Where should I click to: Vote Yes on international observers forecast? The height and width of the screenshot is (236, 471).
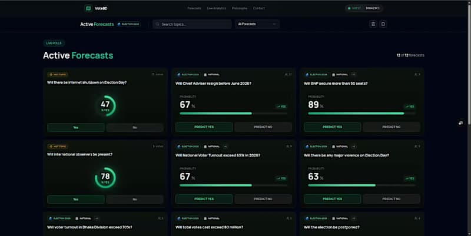[76, 199]
